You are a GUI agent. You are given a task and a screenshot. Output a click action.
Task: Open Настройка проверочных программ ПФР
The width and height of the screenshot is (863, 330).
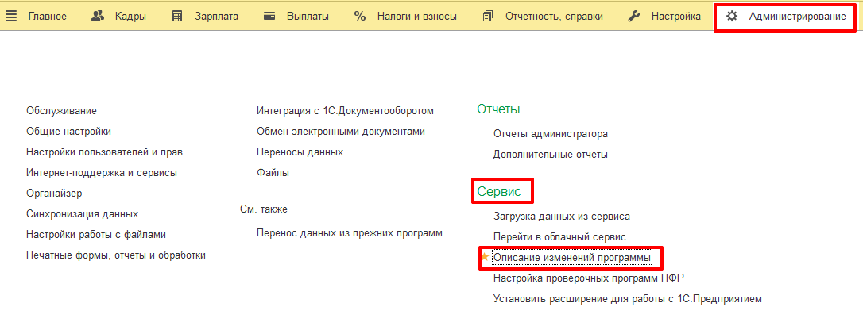(588, 278)
